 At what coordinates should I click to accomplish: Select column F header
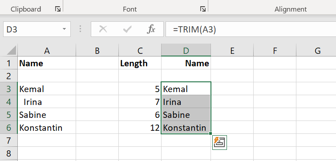pyautogui.click(x=275, y=50)
